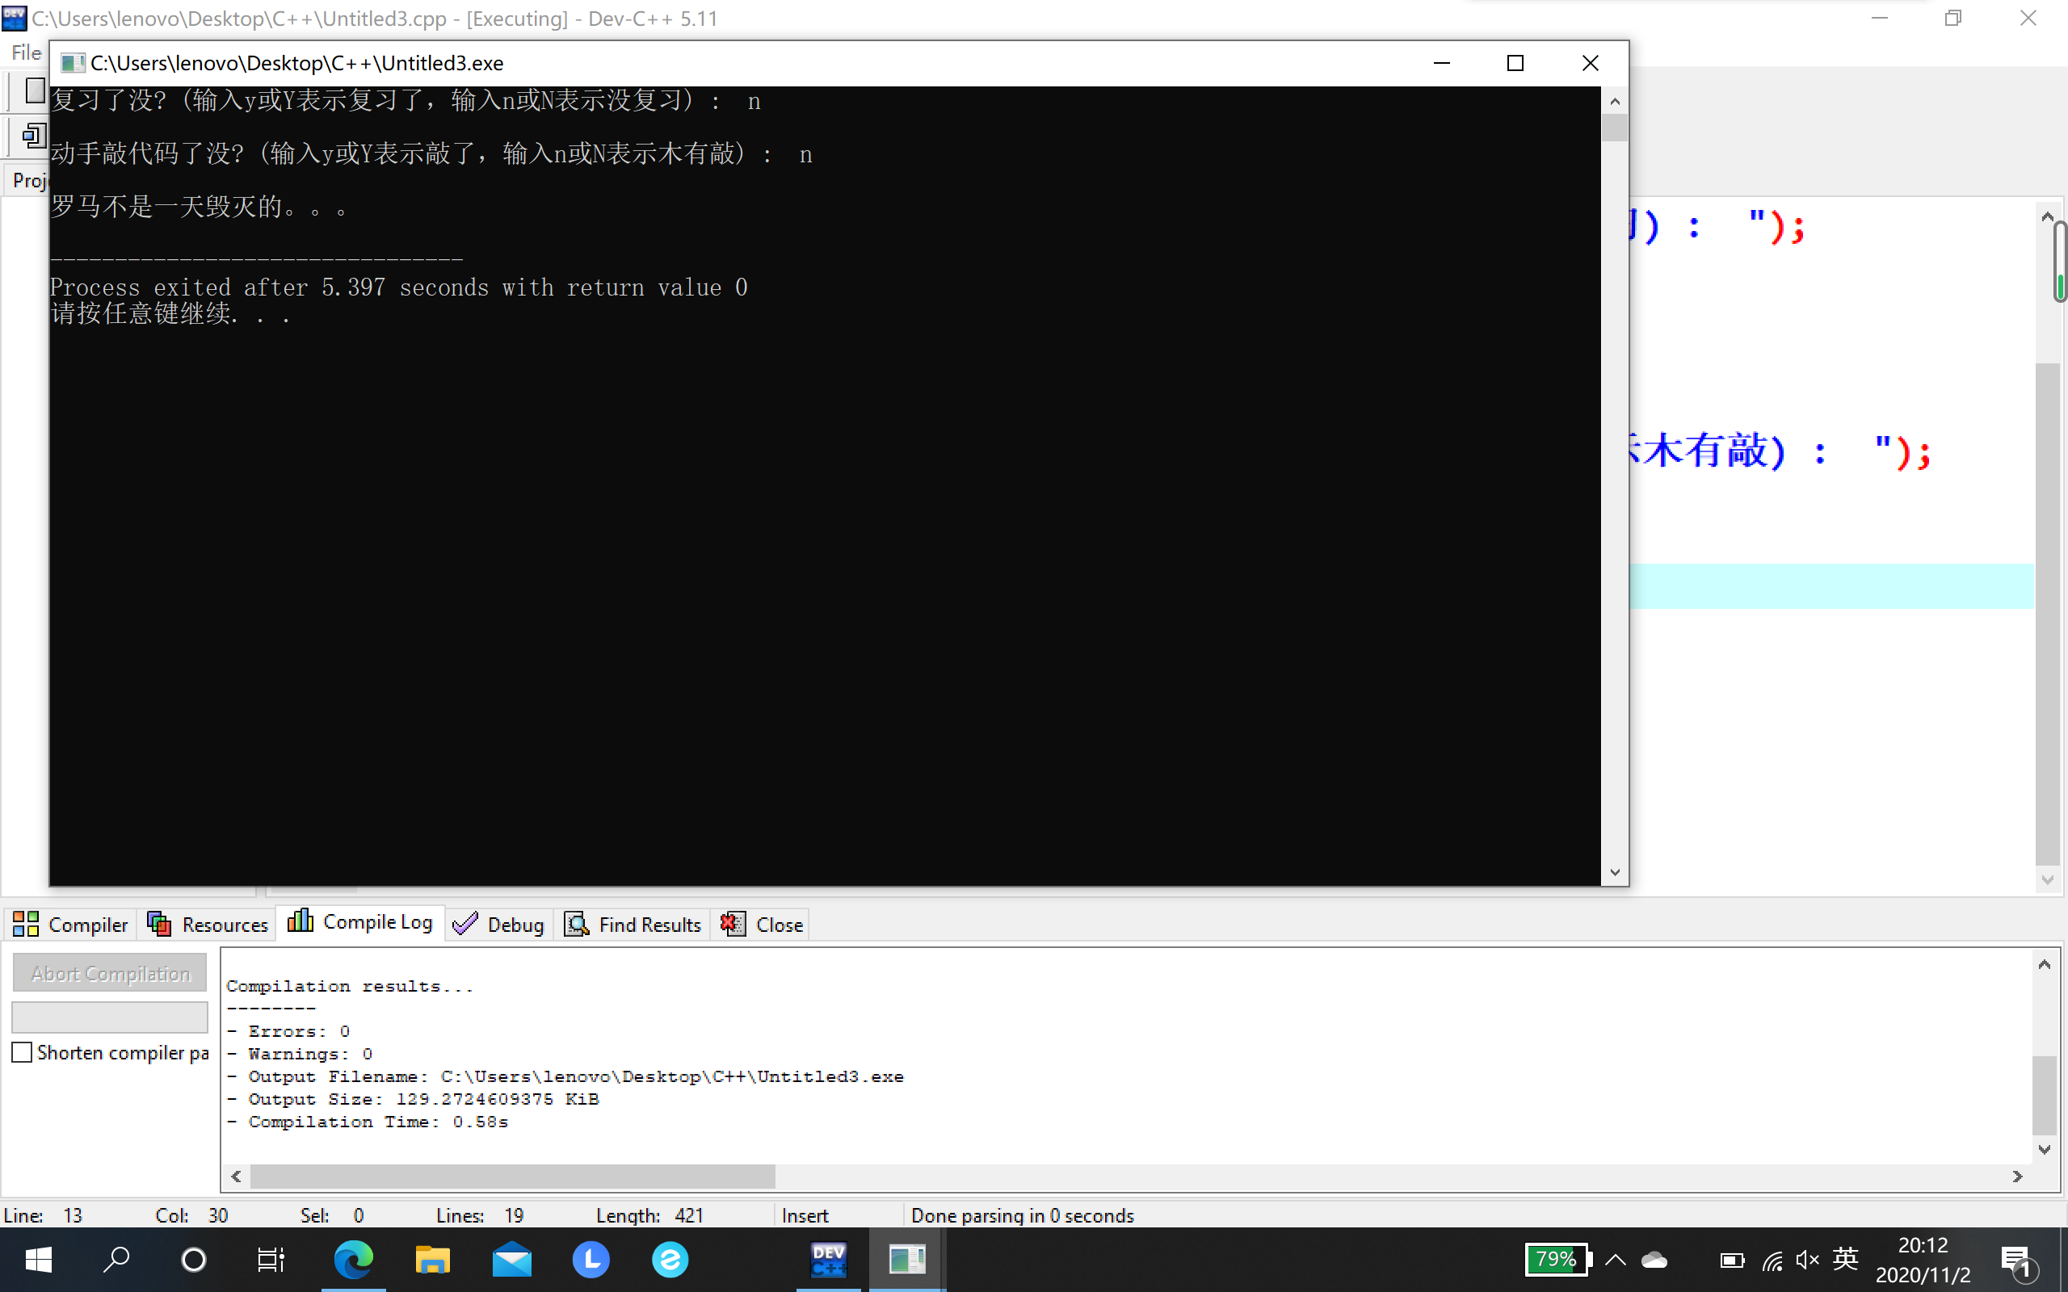Select the Compile Log tab
The height and width of the screenshot is (1292, 2068).
pyautogui.click(x=359, y=923)
